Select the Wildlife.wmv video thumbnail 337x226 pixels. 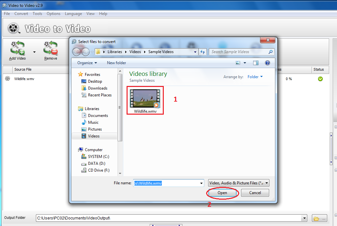[x=145, y=99]
